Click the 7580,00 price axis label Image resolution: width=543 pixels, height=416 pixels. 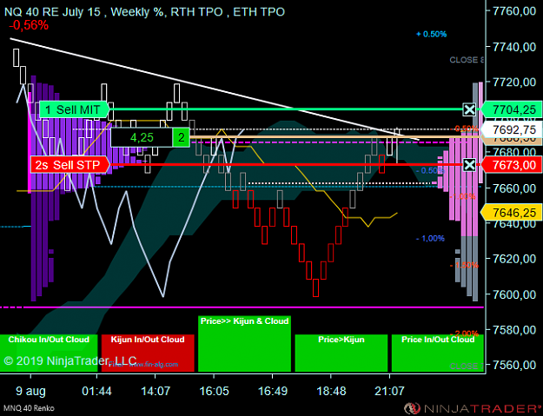point(514,329)
